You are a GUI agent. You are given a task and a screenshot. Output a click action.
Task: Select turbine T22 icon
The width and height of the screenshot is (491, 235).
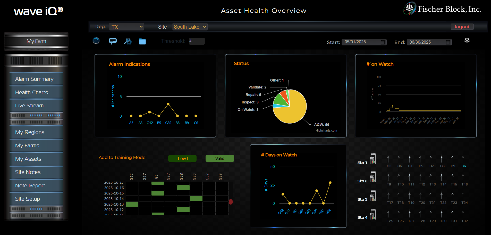point(442,196)
